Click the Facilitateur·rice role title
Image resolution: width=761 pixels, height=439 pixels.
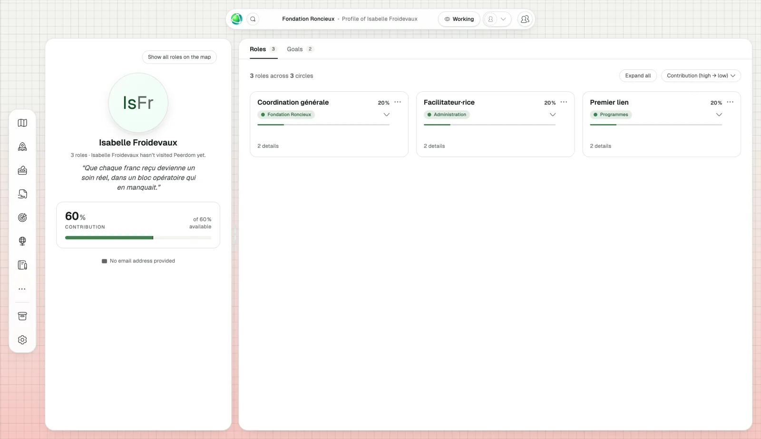coord(449,102)
